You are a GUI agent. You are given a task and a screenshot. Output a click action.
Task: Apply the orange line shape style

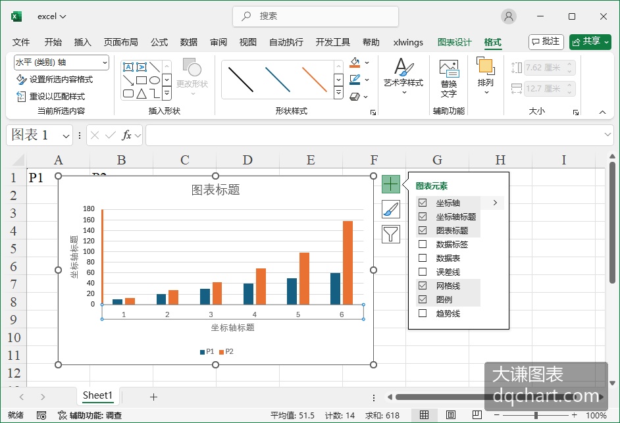coord(315,80)
